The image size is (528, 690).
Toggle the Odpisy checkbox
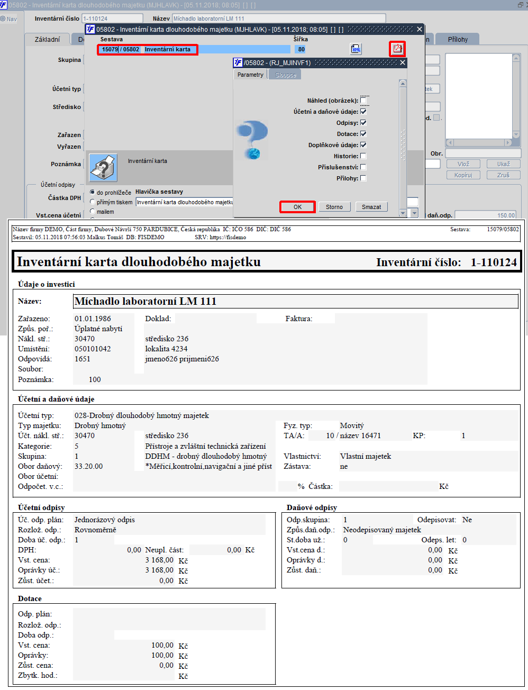click(x=363, y=123)
